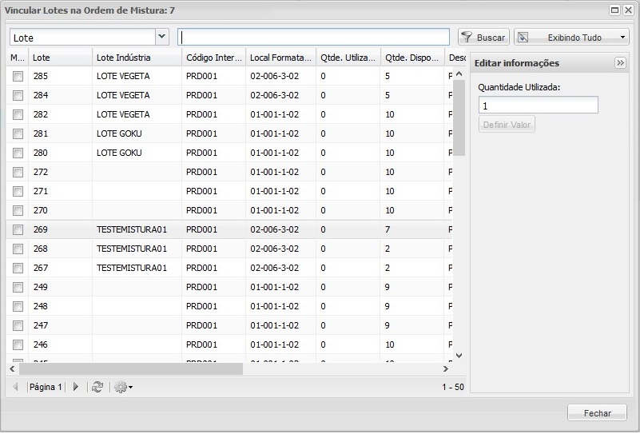Open the Lote search field dropdown
This screenshot has width=640, height=434.
click(162, 37)
